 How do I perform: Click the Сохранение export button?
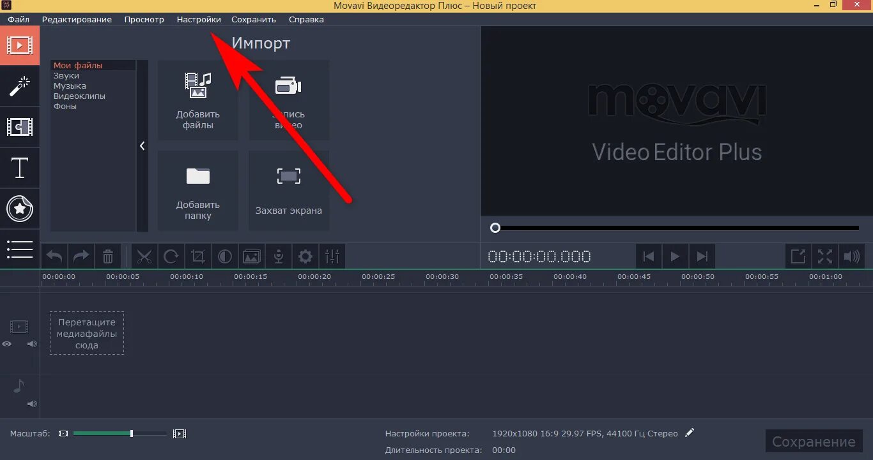point(814,441)
